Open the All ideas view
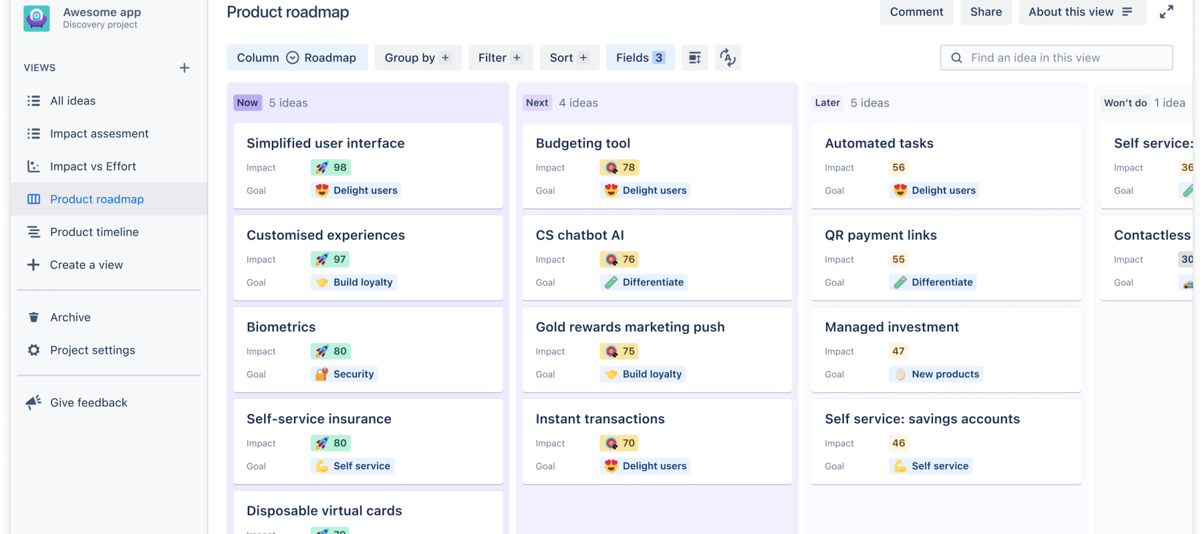 coord(73,101)
